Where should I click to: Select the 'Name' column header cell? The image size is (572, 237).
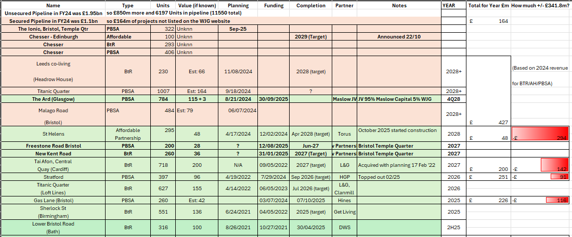click(53, 6)
